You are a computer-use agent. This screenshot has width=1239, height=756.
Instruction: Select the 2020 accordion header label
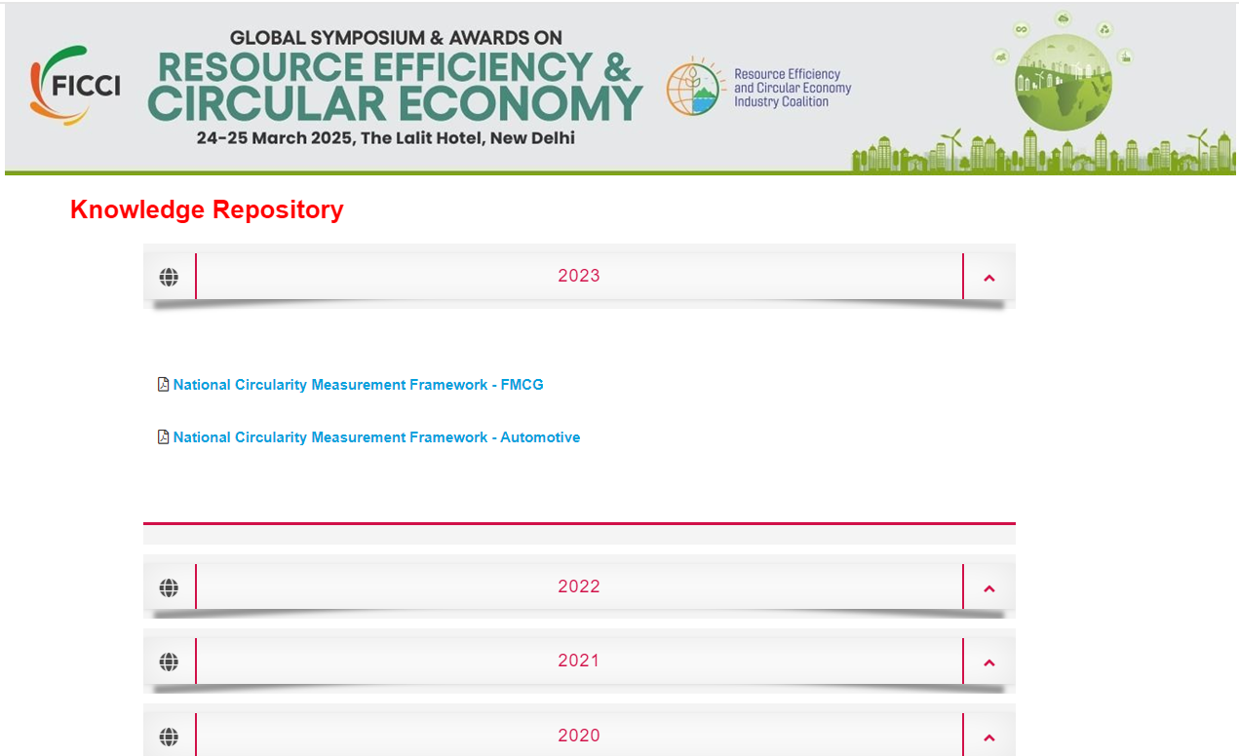(579, 736)
